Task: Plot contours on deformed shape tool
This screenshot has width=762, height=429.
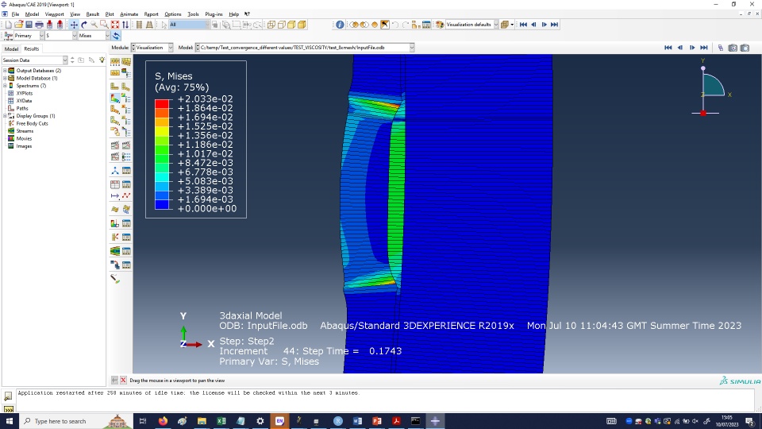Action: [x=115, y=98]
